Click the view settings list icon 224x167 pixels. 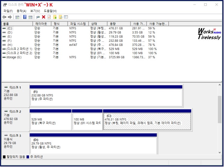(66, 17)
